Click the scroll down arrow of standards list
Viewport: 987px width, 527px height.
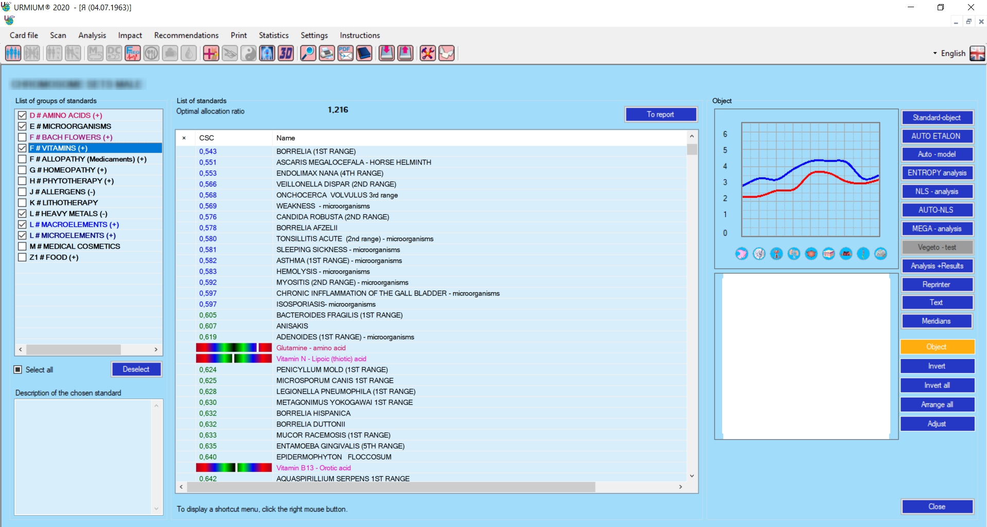coord(692,476)
